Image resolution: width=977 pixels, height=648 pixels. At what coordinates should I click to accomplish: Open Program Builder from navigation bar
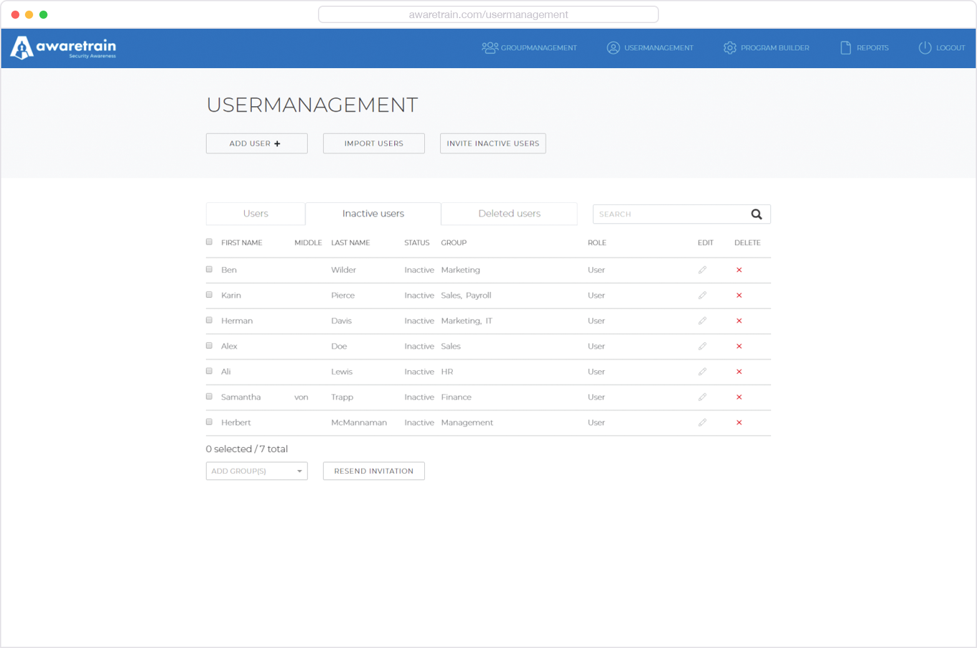[766, 48]
